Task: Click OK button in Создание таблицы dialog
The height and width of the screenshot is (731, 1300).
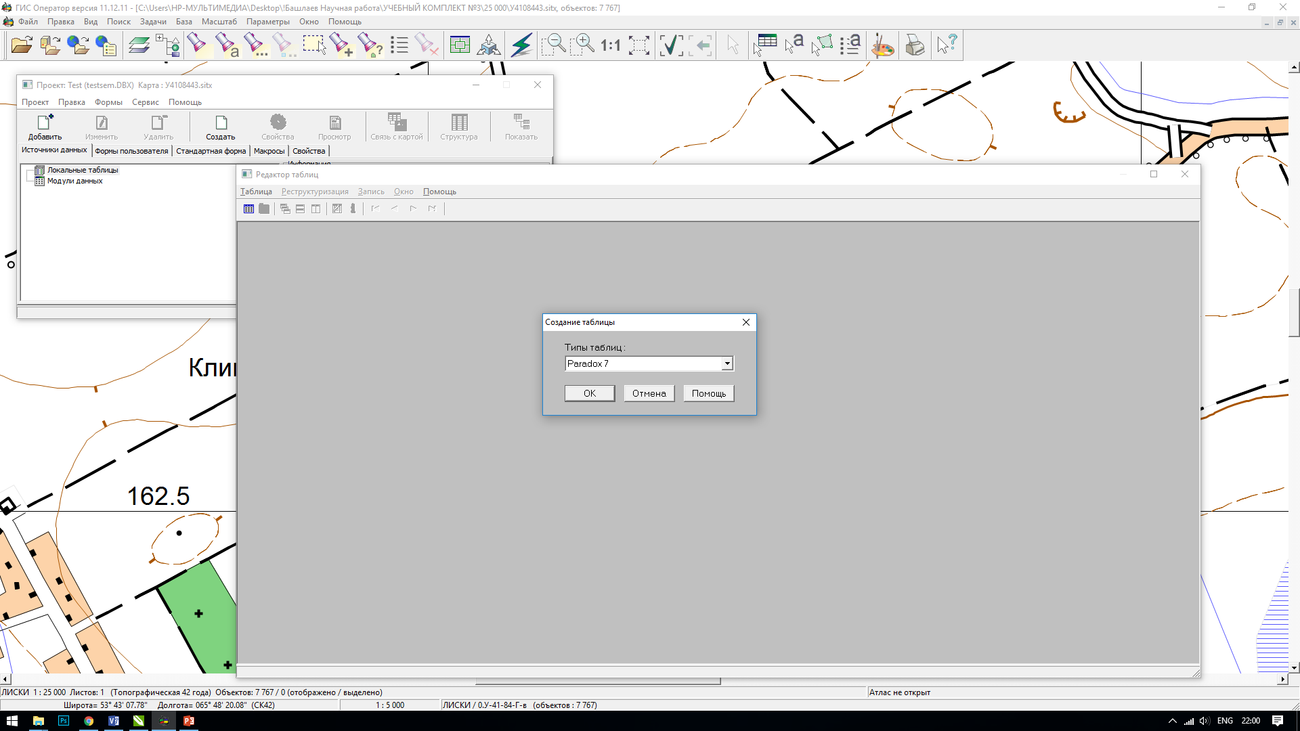Action: [589, 393]
